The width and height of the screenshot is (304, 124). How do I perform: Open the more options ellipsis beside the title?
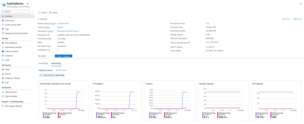click(32, 4)
